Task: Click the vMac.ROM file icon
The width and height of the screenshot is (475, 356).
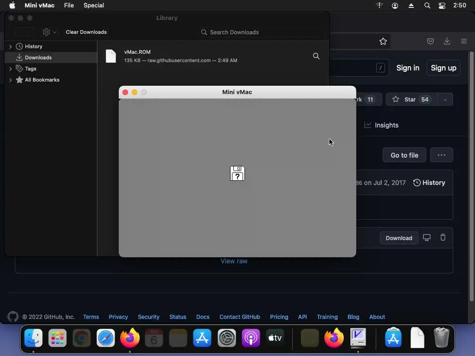Action: click(111, 56)
